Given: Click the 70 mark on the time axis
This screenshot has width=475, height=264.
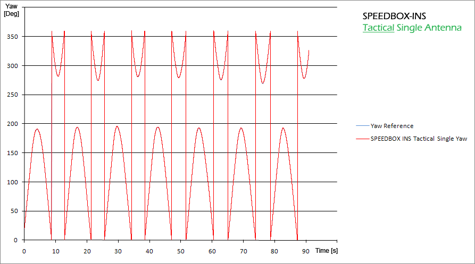Looking at the screenshot, I should click(x=243, y=250).
